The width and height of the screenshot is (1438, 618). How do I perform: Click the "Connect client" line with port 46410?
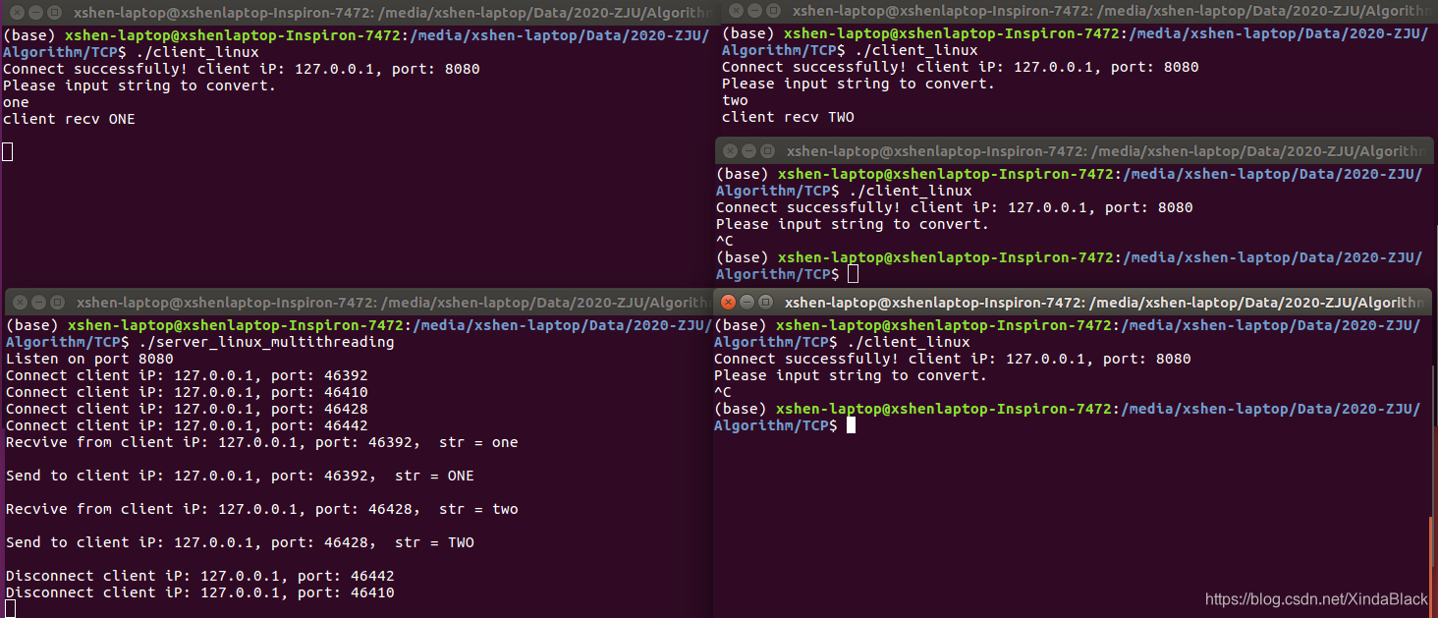(x=187, y=392)
